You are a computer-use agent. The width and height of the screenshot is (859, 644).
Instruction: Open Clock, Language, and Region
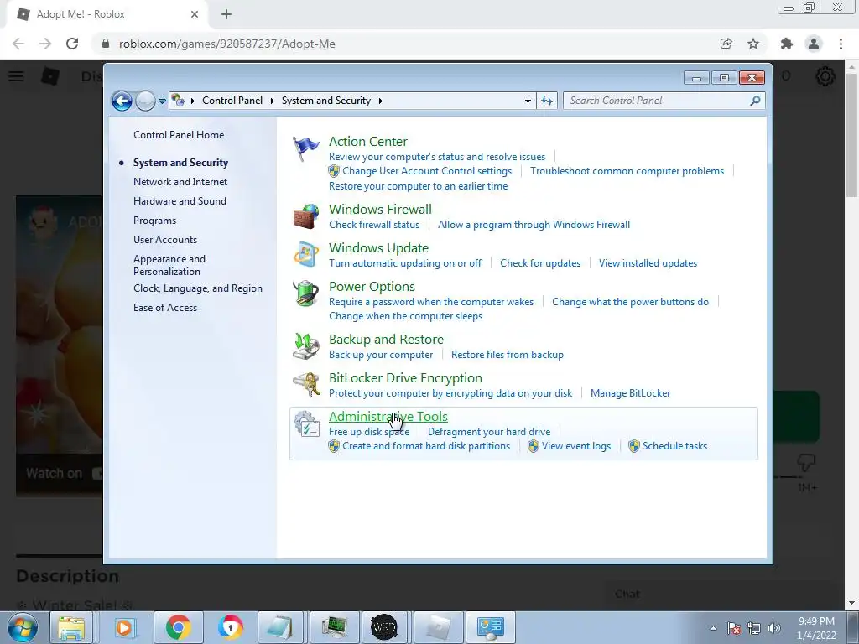pos(198,288)
